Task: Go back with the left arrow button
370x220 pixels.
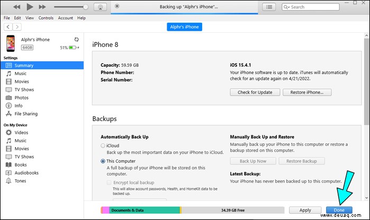Action: [8, 27]
